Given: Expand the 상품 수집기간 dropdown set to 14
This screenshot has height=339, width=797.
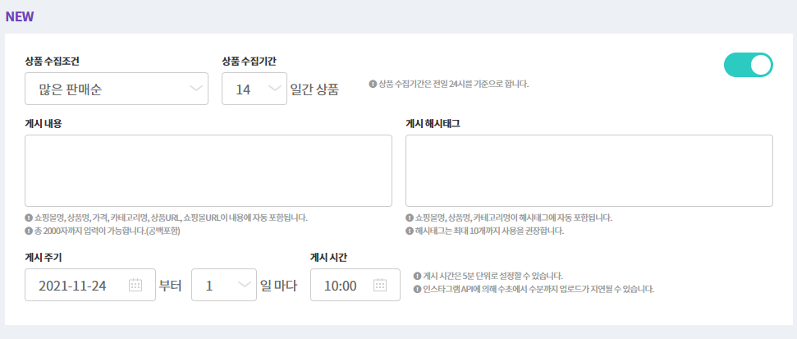Looking at the screenshot, I should tap(254, 89).
